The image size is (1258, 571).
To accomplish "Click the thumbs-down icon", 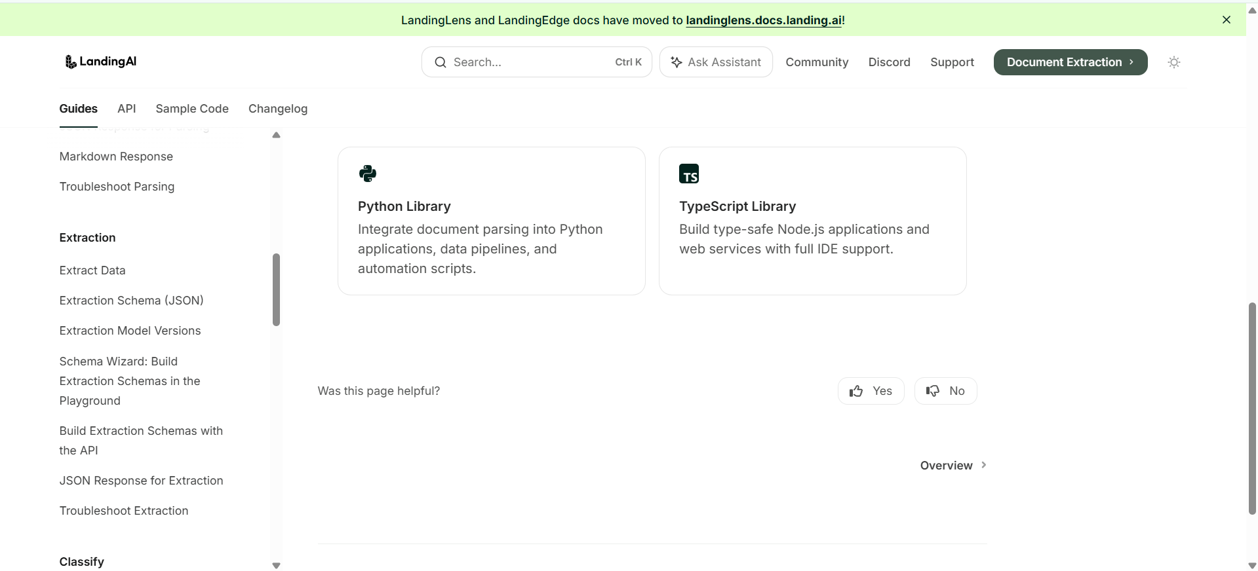I will (933, 391).
